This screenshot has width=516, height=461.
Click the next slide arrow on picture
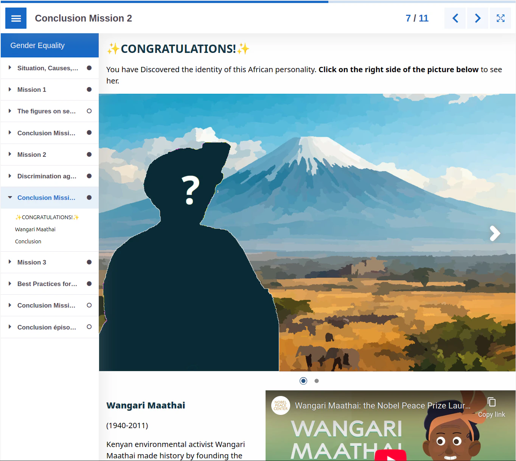(x=494, y=234)
